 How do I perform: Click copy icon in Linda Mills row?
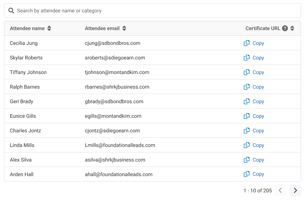coord(247,145)
